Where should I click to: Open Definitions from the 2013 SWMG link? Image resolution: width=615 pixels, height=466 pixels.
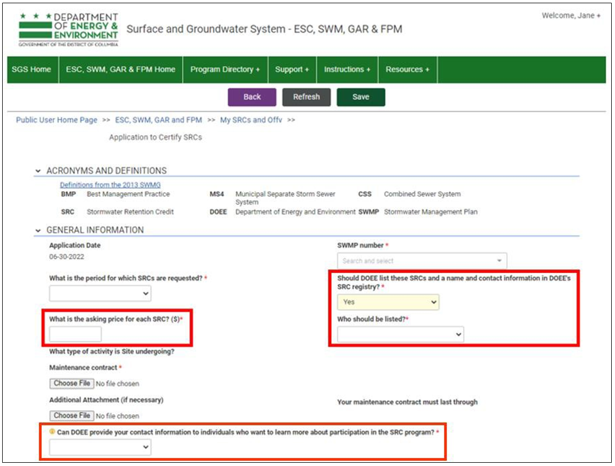(110, 185)
